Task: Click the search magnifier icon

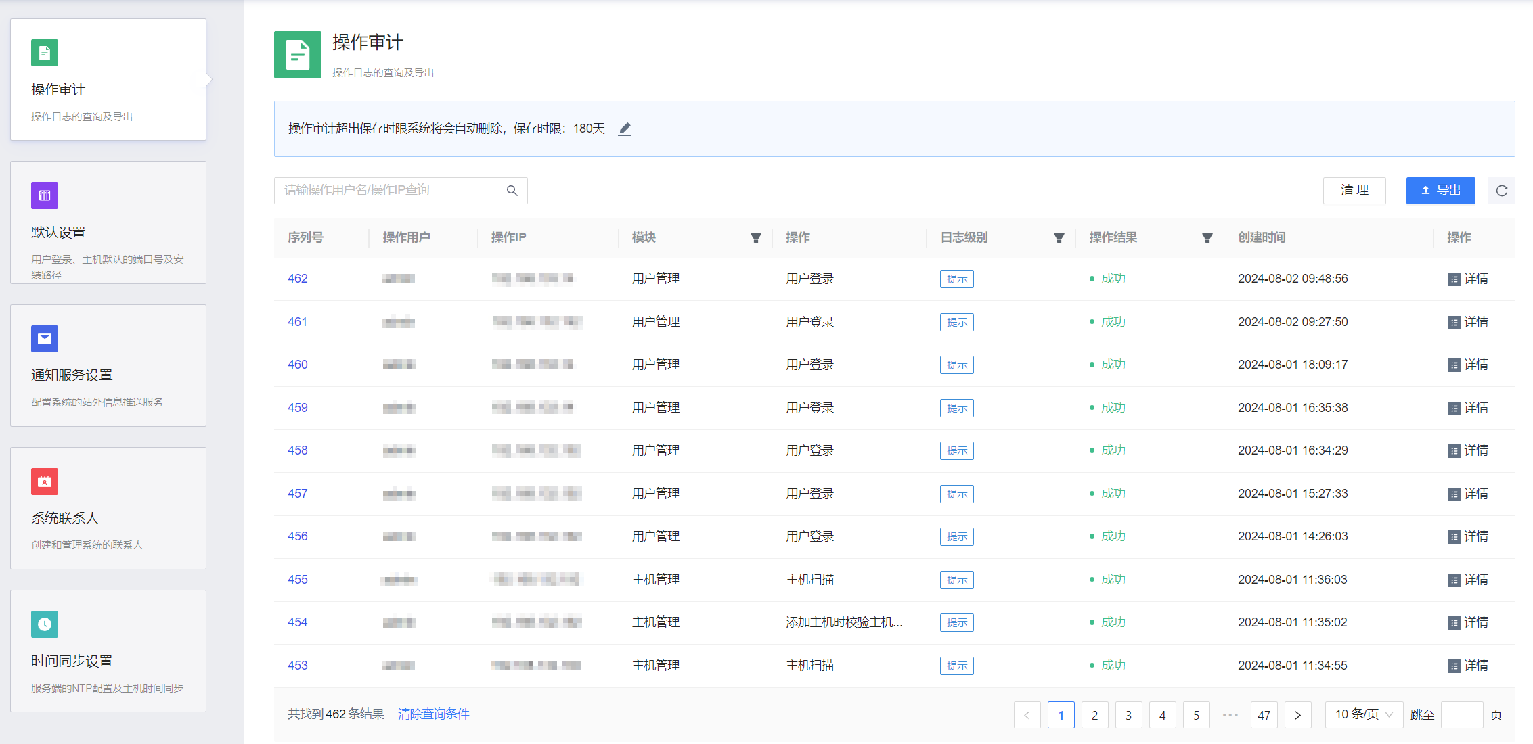Action: pyautogui.click(x=512, y=191)
